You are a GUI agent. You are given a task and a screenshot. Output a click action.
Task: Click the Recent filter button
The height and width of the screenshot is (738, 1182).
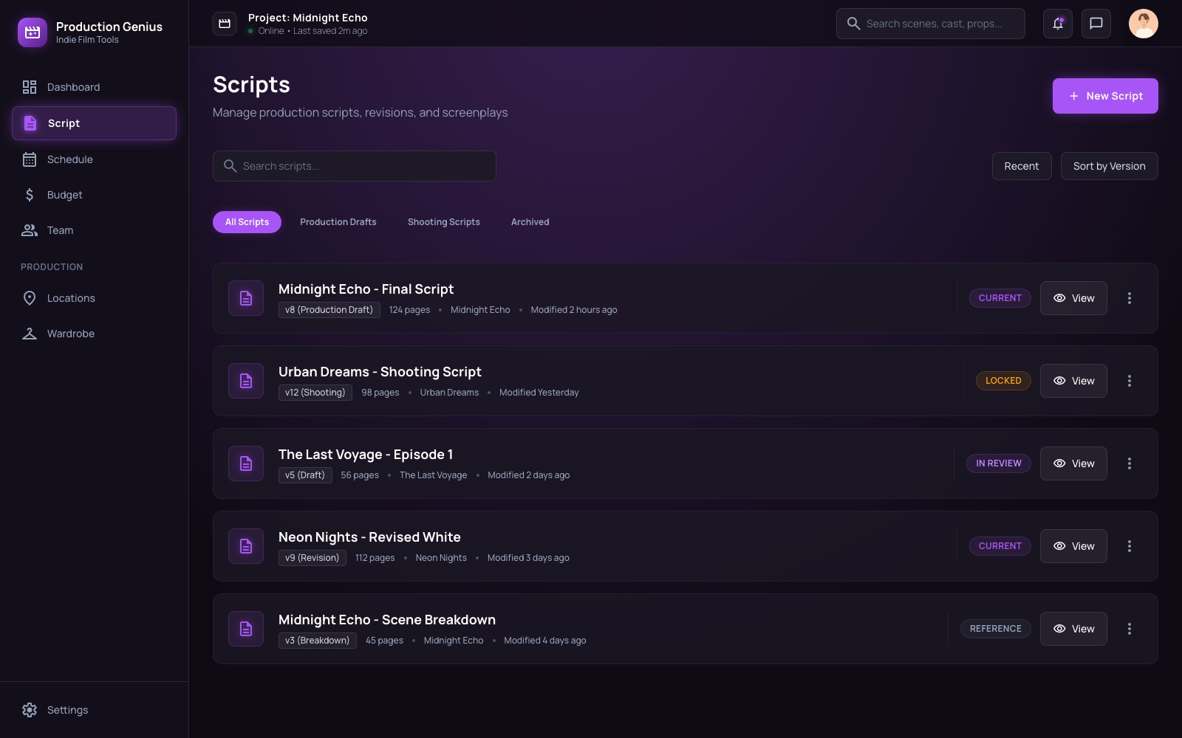point(1022,166)
